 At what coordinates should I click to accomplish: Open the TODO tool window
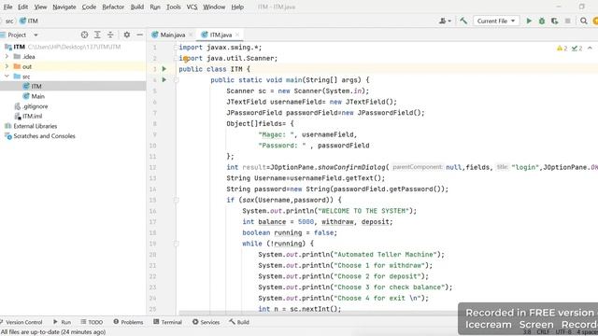pos(92,322)
